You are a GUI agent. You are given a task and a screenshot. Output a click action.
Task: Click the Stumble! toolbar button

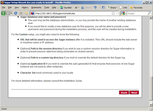(x=66, y=8)
